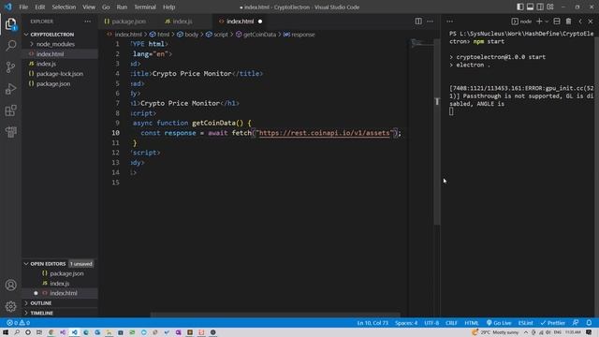Open the File menu
The width and height of the screenshot is (599, 337).
tap(23, 7)
